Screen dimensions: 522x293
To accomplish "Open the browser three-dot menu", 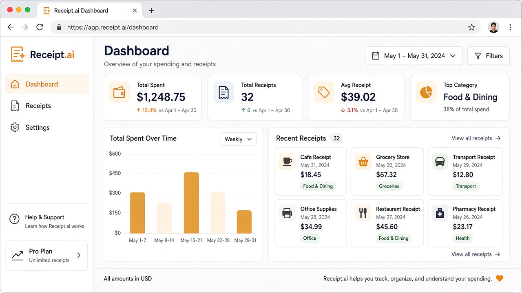I will [510, 27].
